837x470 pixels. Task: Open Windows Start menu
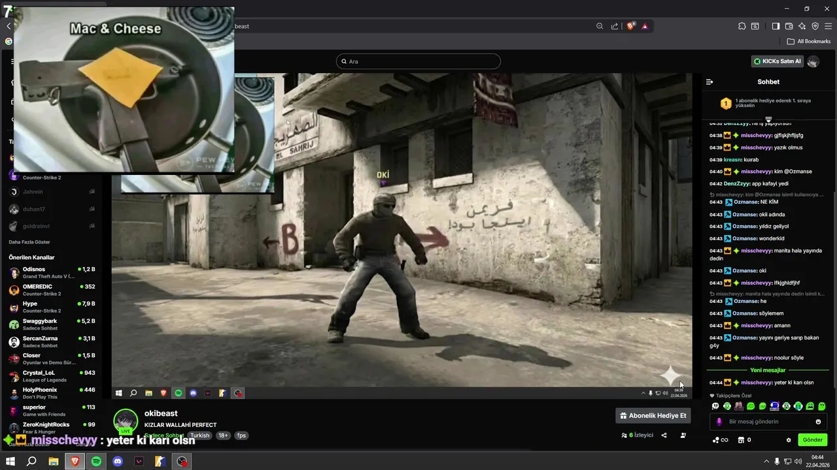point(10,462)
